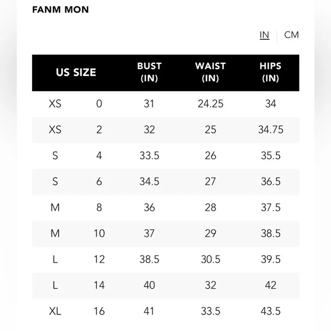Click hips value 43.5 in XL row
This screenshot has height=331, width=331.
pos(271,312)
